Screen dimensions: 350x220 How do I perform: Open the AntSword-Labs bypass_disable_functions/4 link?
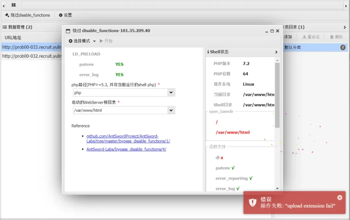pyautogui.click(x=126, y=149)
